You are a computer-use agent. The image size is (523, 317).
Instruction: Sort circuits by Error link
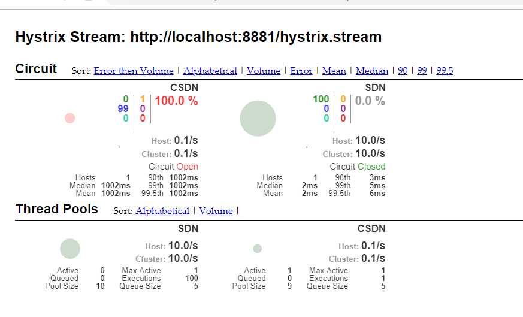click(x=301, y=71)
